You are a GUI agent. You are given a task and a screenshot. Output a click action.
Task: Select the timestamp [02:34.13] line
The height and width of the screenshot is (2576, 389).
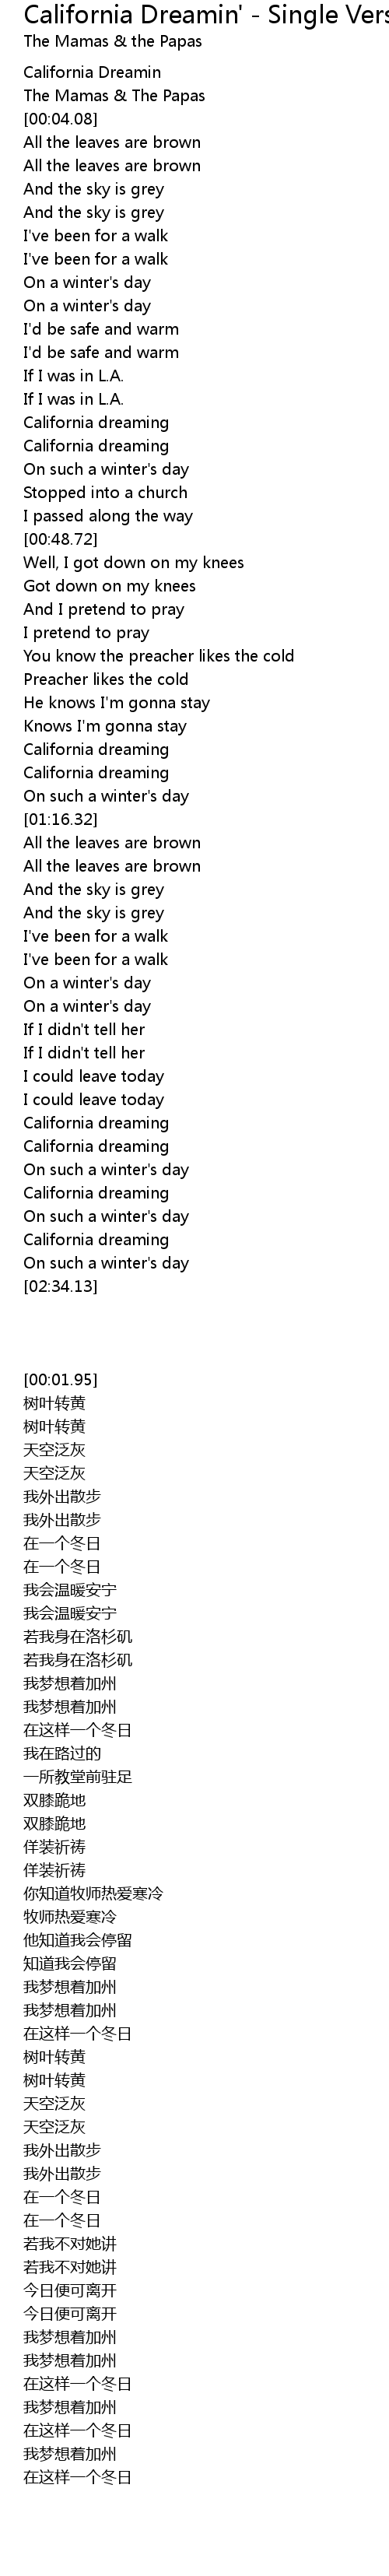(60, 1286)
